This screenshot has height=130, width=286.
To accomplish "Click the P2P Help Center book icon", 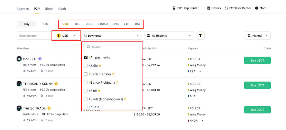I will coord(174,8).
